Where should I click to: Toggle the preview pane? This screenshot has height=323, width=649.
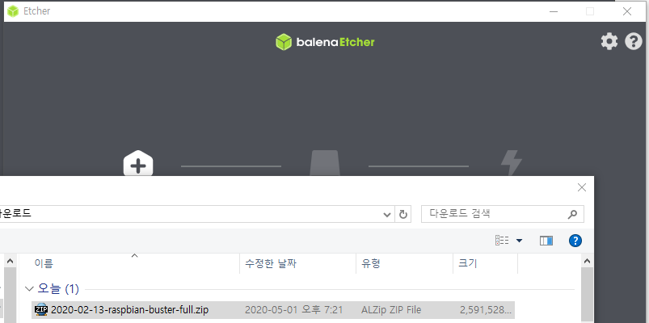(546, 241)
